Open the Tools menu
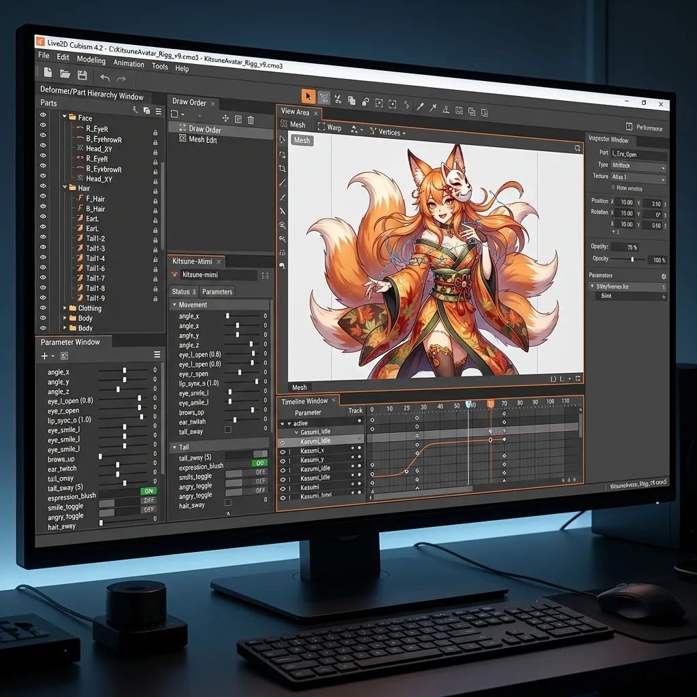The image size is (697, 697). 159,66
